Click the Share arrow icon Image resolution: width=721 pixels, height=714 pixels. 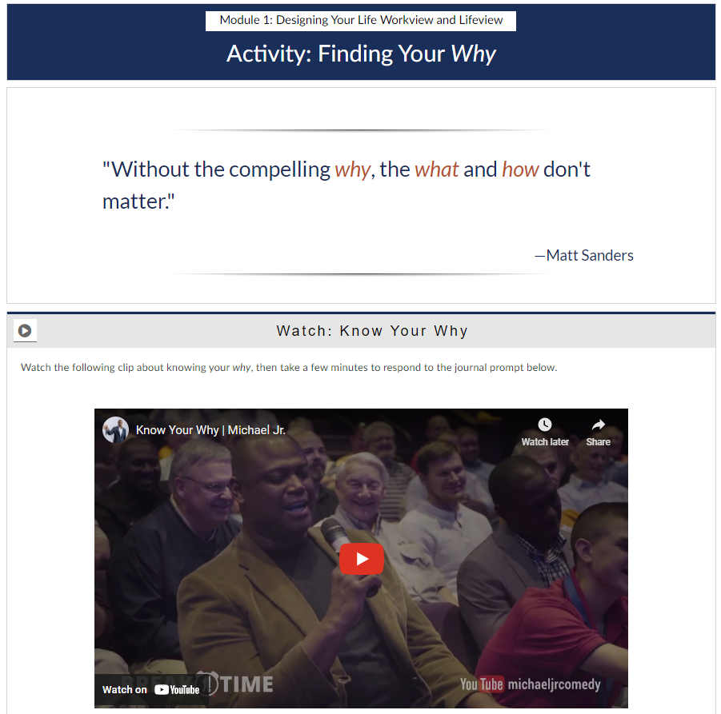click(x=599, y=425)
